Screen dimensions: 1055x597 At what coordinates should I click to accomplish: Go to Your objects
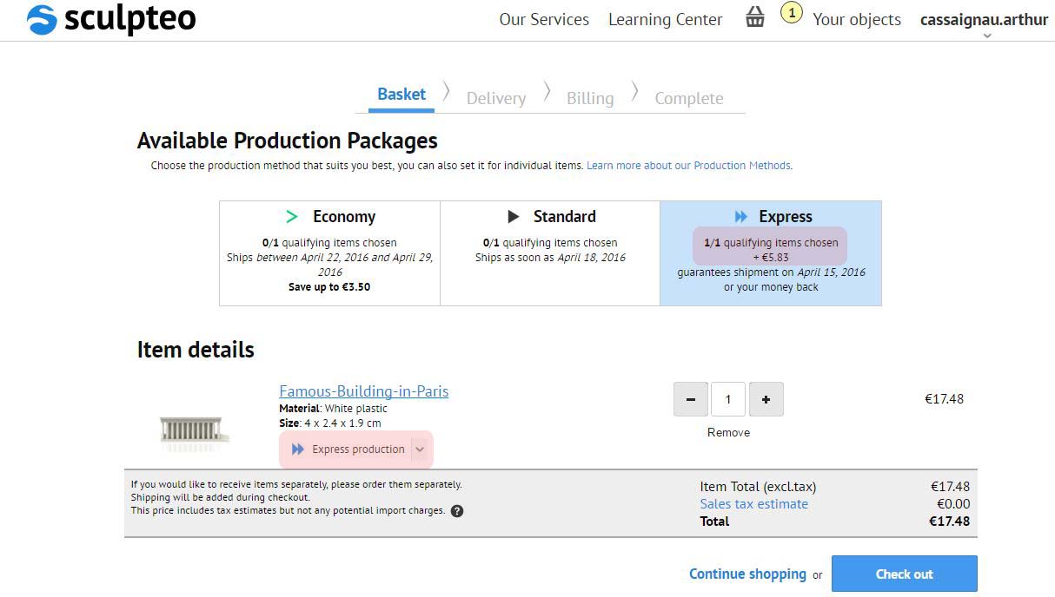tap(857, 19)
